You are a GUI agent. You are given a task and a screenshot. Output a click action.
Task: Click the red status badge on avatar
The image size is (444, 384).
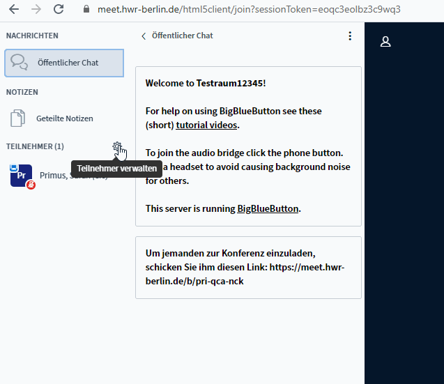[31, 185]
